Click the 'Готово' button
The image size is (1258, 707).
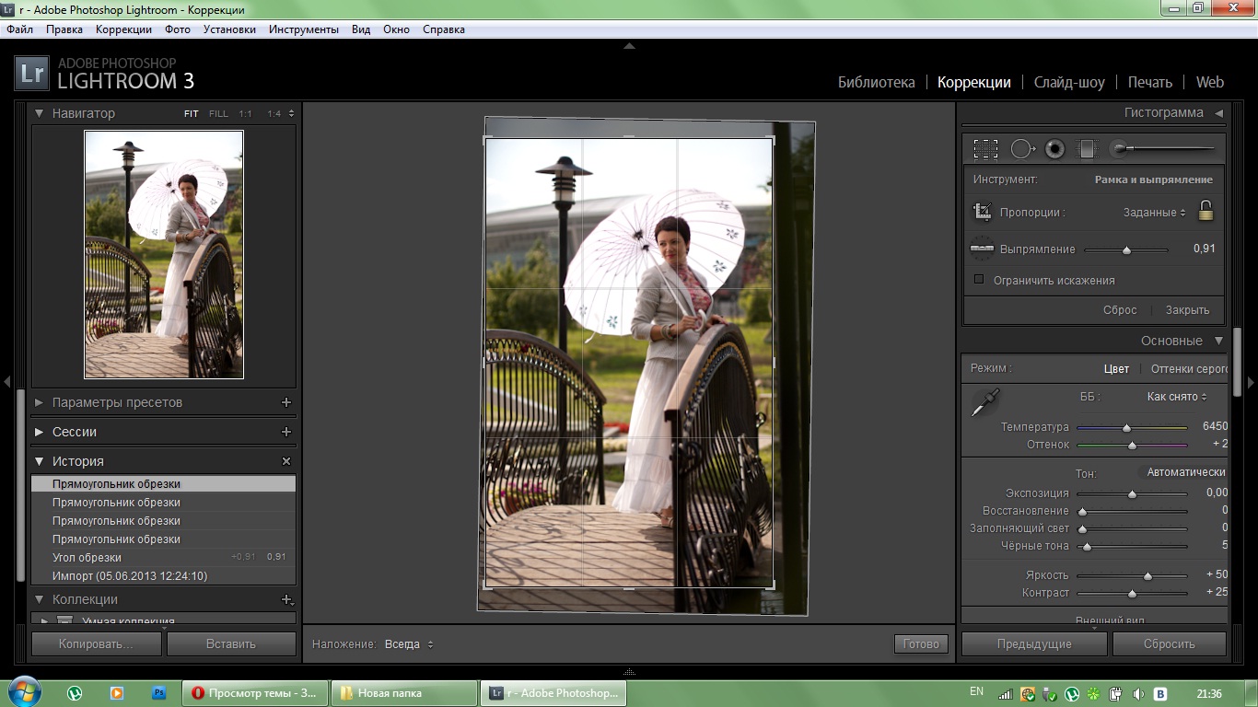(920, 644)
